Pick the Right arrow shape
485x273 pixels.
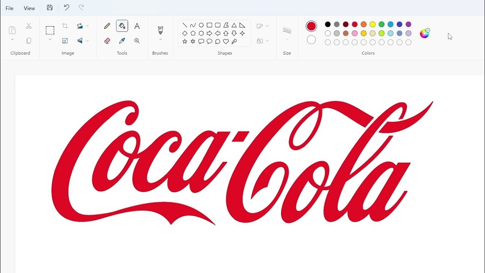[209, 33]
